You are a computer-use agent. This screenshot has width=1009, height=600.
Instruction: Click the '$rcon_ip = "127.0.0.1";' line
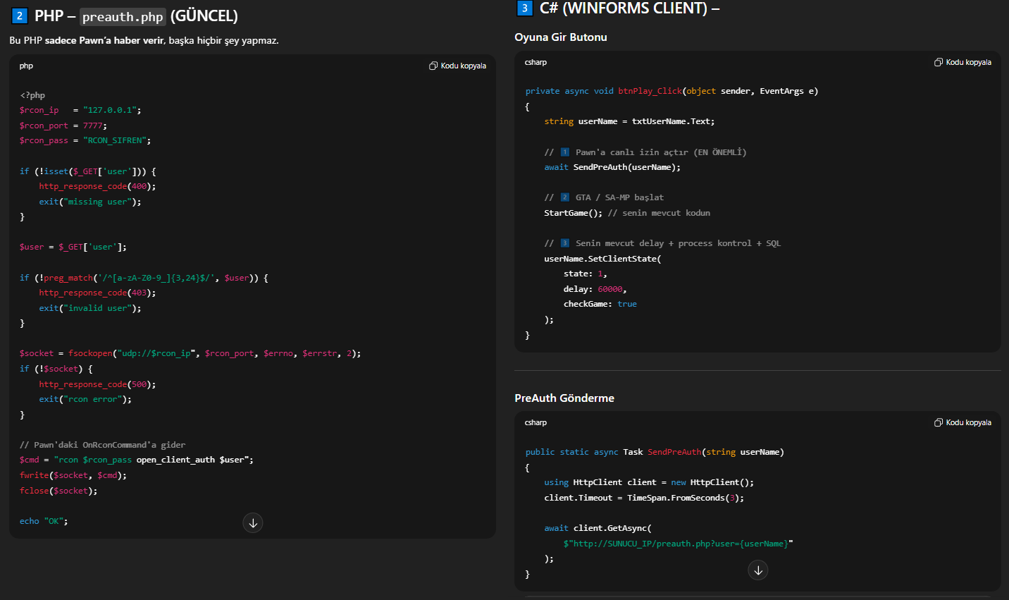point(80,110)
